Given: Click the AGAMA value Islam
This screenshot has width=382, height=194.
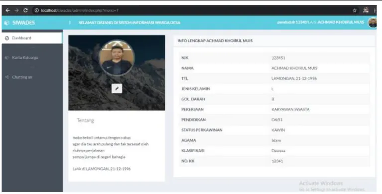Looking at the screenshot, I should tap(276, 140).
